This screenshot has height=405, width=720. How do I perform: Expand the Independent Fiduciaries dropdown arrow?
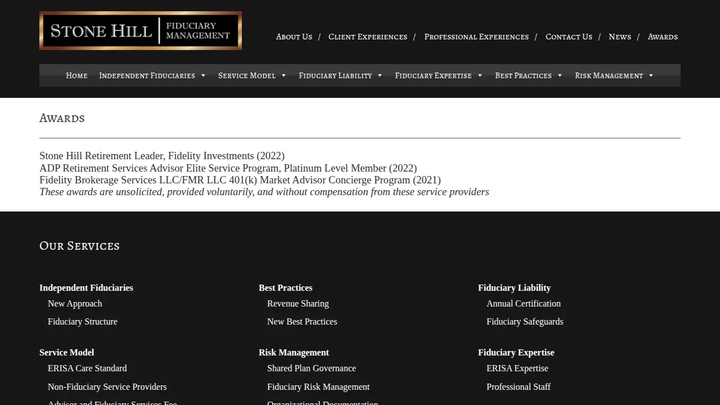point(203,75)
